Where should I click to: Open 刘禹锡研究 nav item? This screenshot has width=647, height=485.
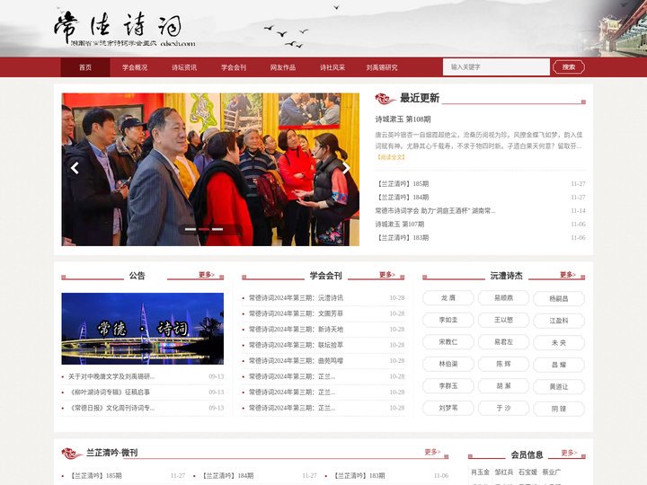(382, 67)
